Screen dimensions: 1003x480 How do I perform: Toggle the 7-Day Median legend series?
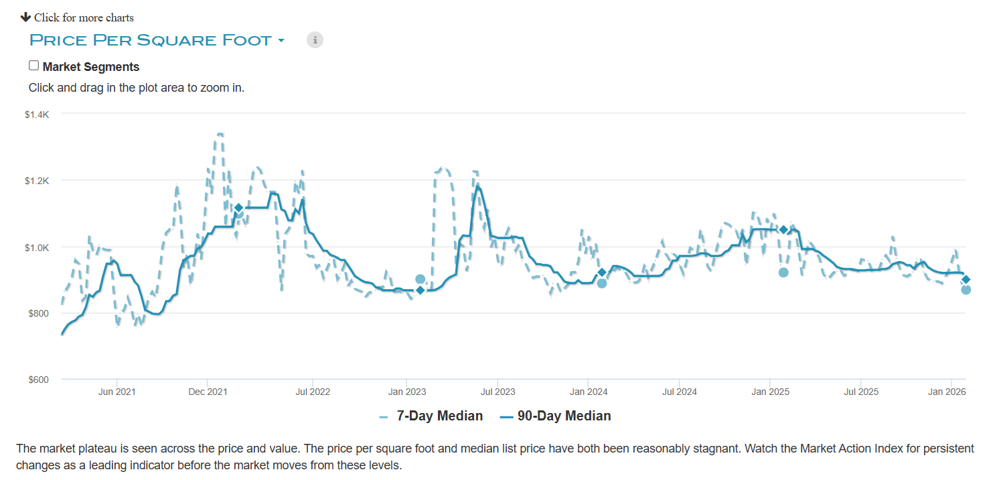(x=439, y=416)
